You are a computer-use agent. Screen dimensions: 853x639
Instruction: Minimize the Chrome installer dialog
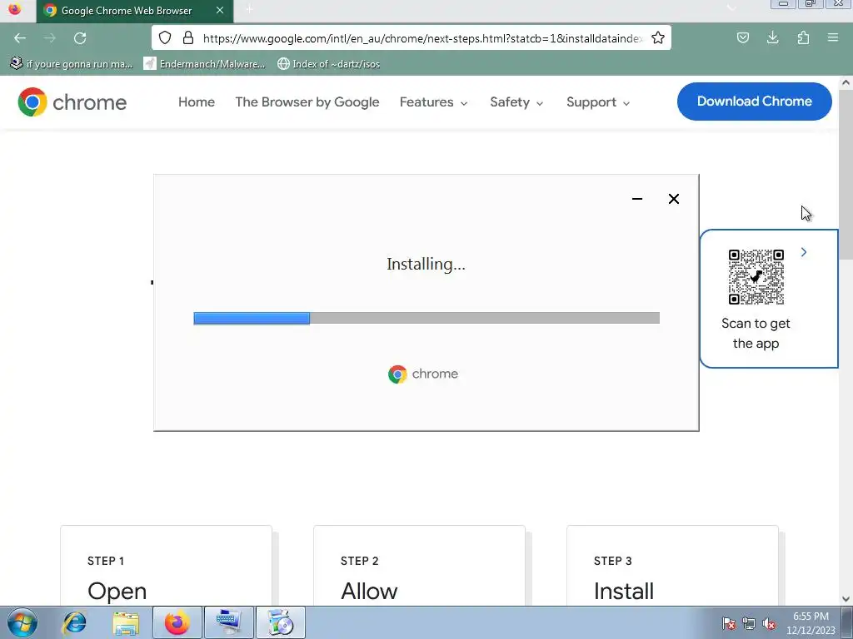637,199
